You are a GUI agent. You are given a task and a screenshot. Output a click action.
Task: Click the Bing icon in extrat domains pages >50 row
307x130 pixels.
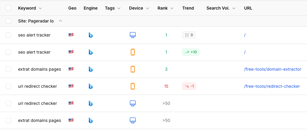91,120
